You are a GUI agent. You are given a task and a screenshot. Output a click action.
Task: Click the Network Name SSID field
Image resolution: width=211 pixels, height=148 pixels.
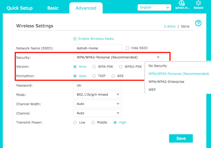[x=97, y=48]
